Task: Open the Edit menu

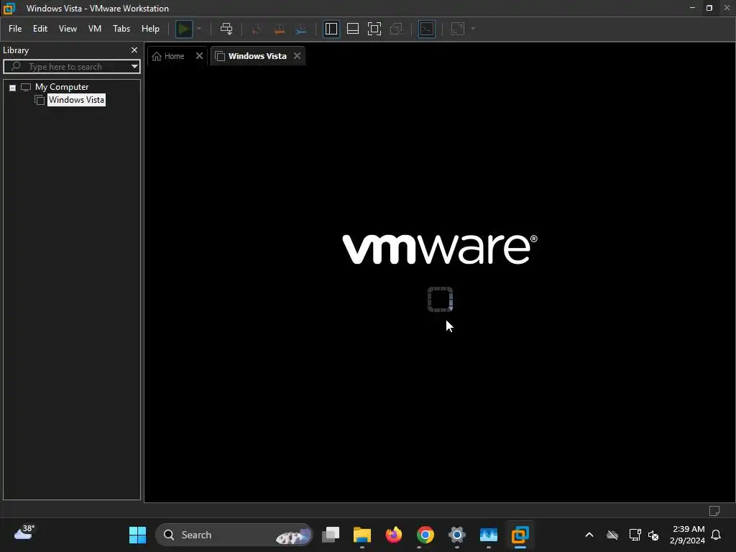Action: click(x=40, y=29)
